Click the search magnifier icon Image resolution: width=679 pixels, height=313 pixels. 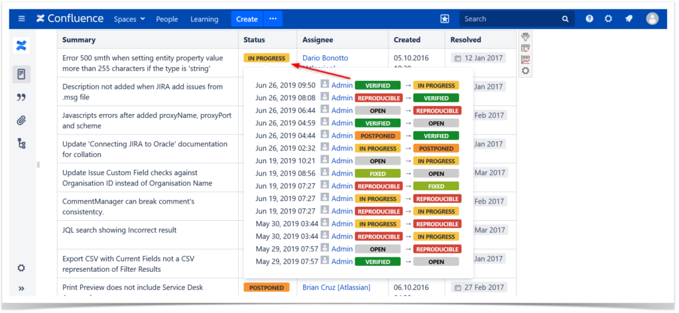click(565, 19)
